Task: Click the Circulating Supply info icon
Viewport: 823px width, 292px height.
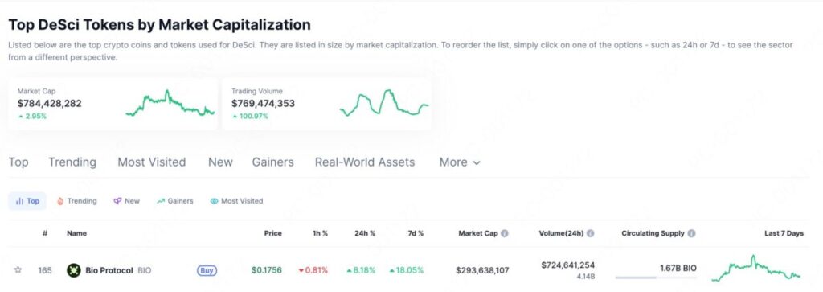Action: tap(692, 234)
